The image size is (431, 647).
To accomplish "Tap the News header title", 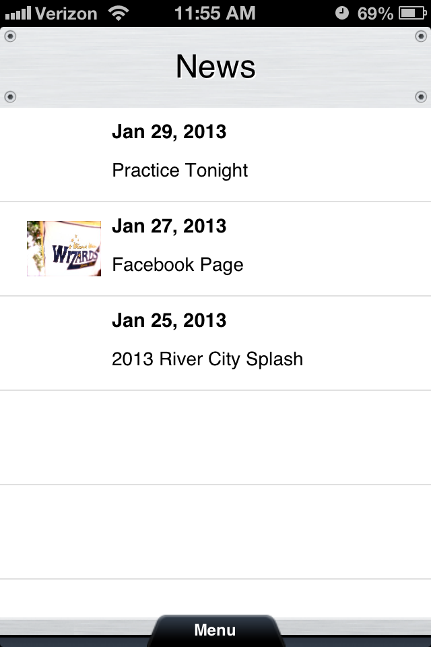I will pos(215,67).
